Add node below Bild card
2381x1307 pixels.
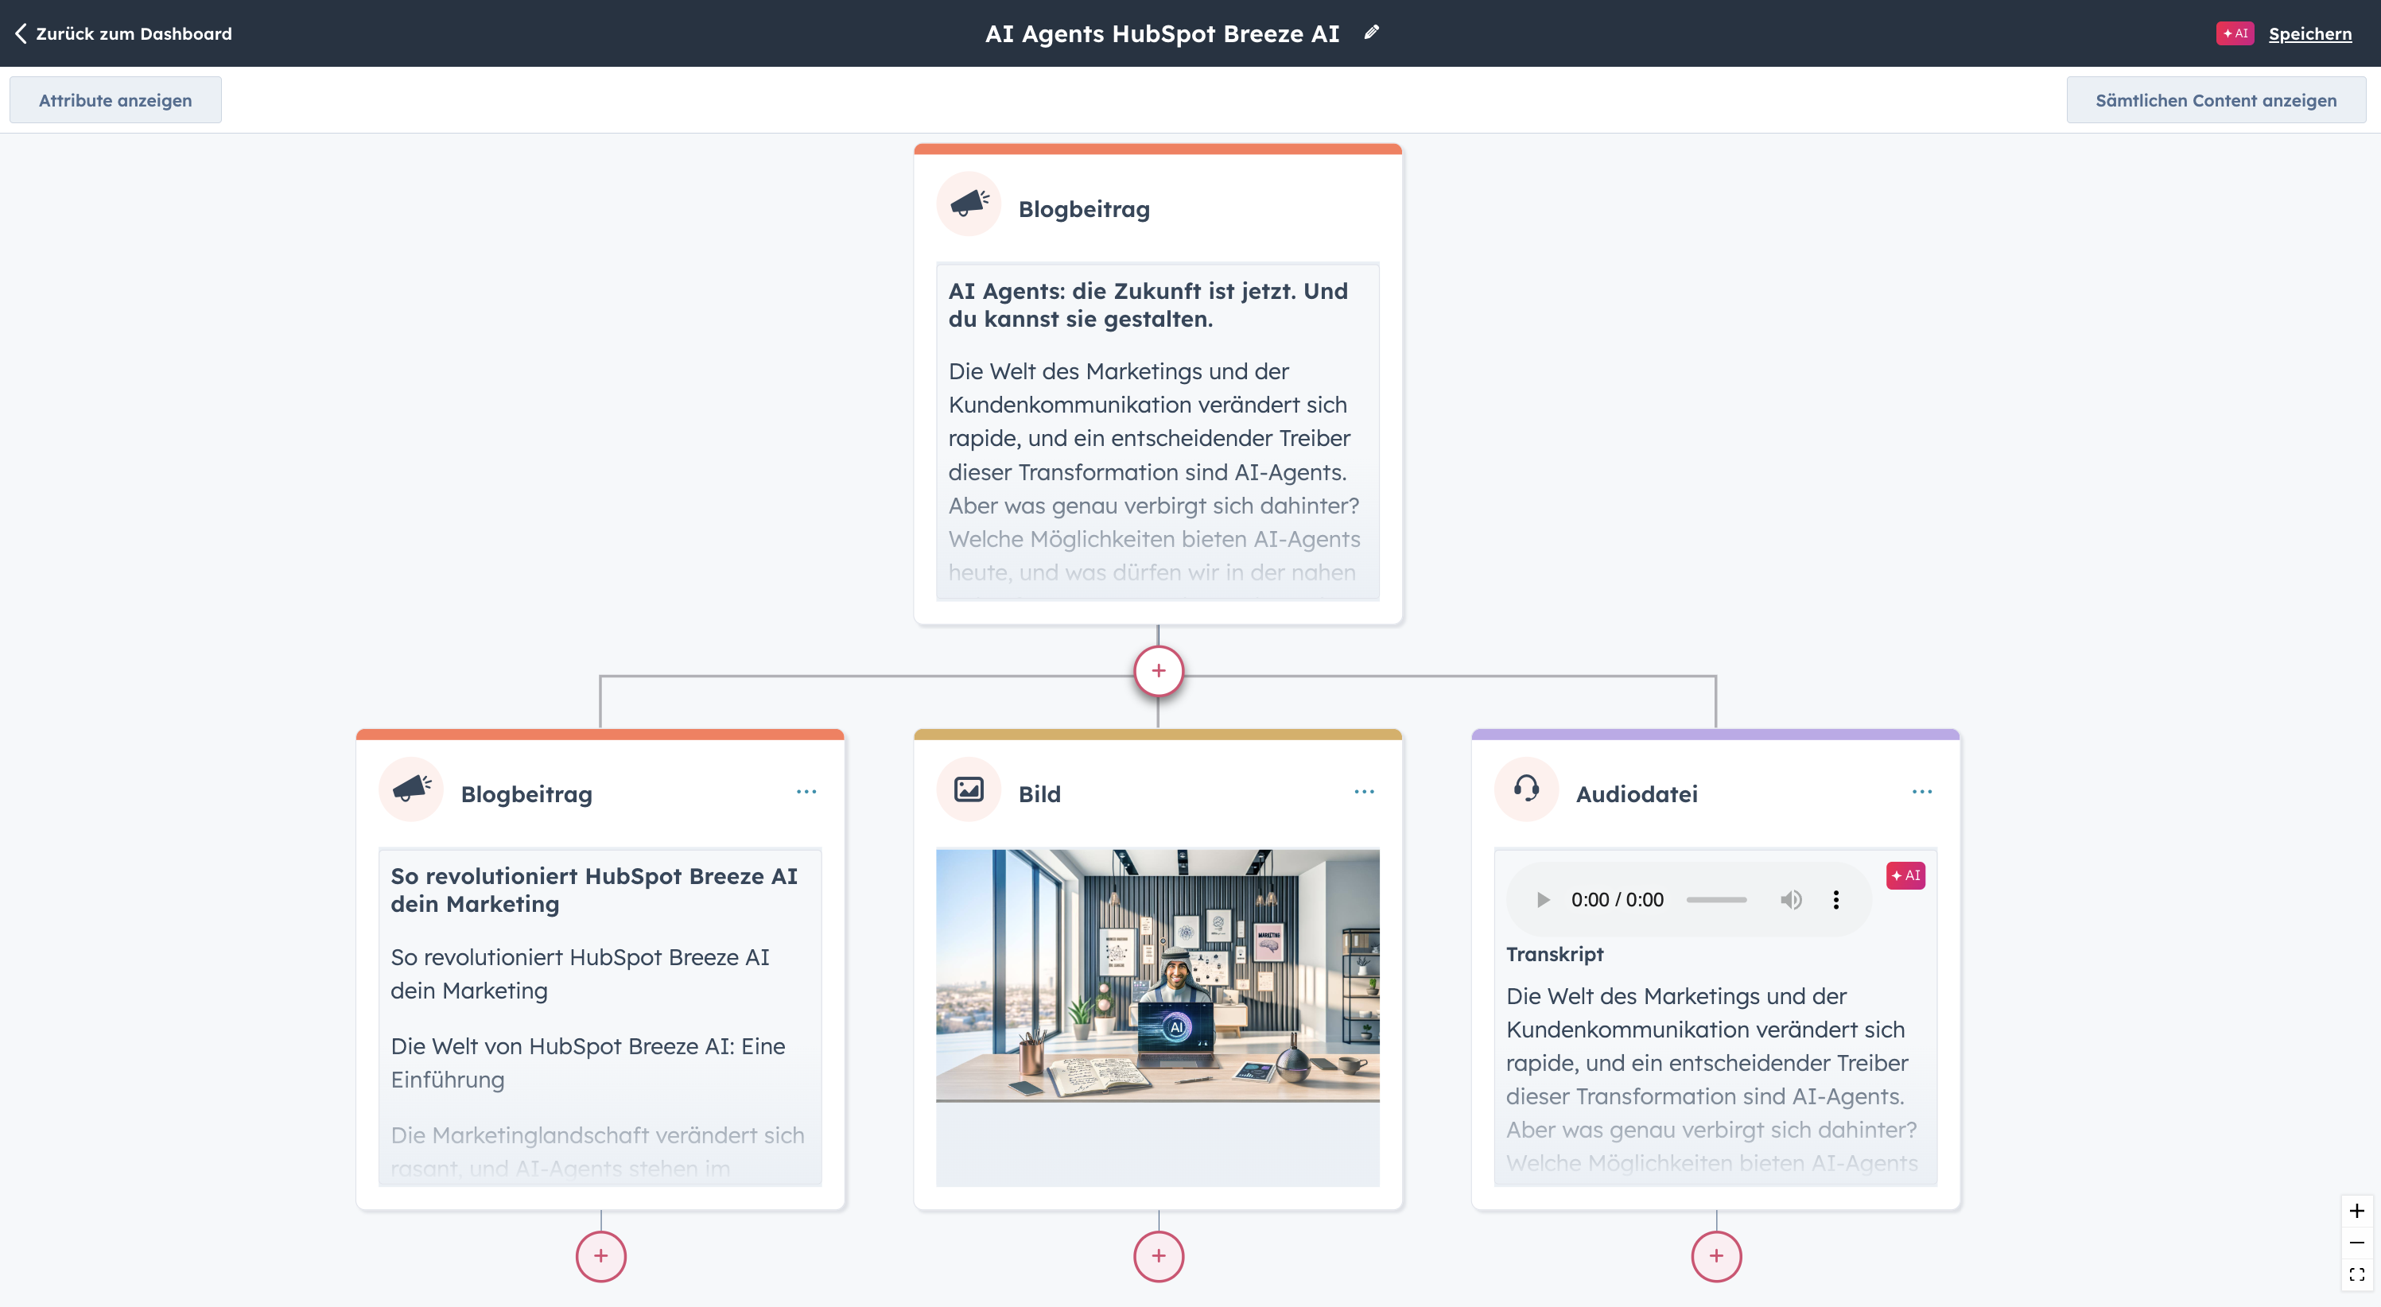(x=1158, y=1256)
